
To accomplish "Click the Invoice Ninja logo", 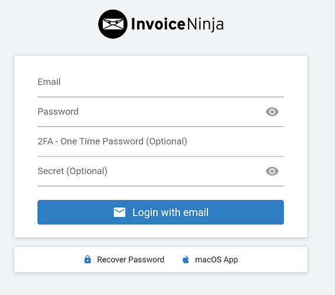I will click(x=161, y=24).
